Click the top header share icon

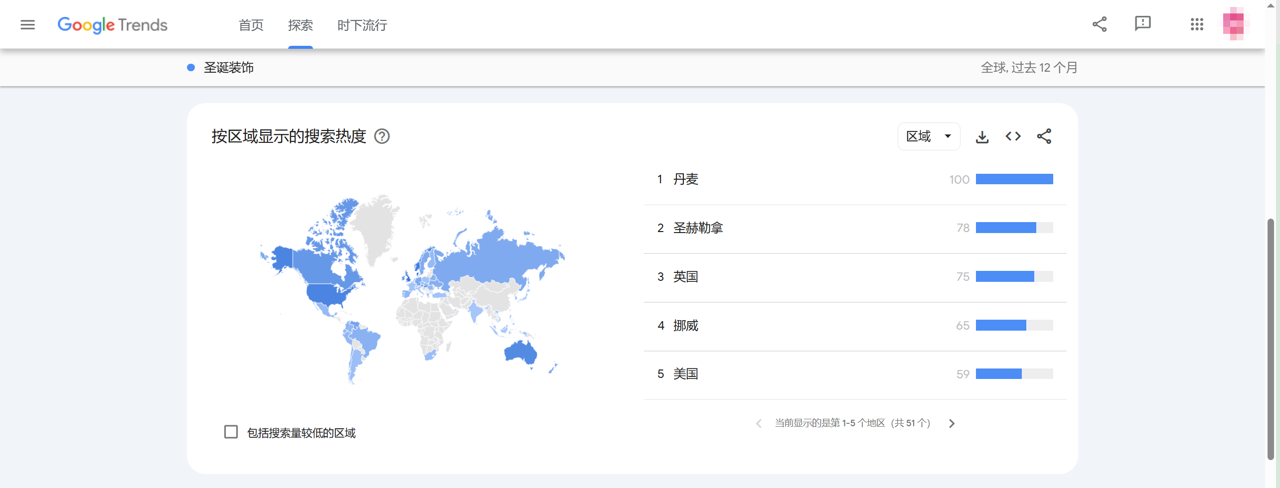click(1099, 24)
